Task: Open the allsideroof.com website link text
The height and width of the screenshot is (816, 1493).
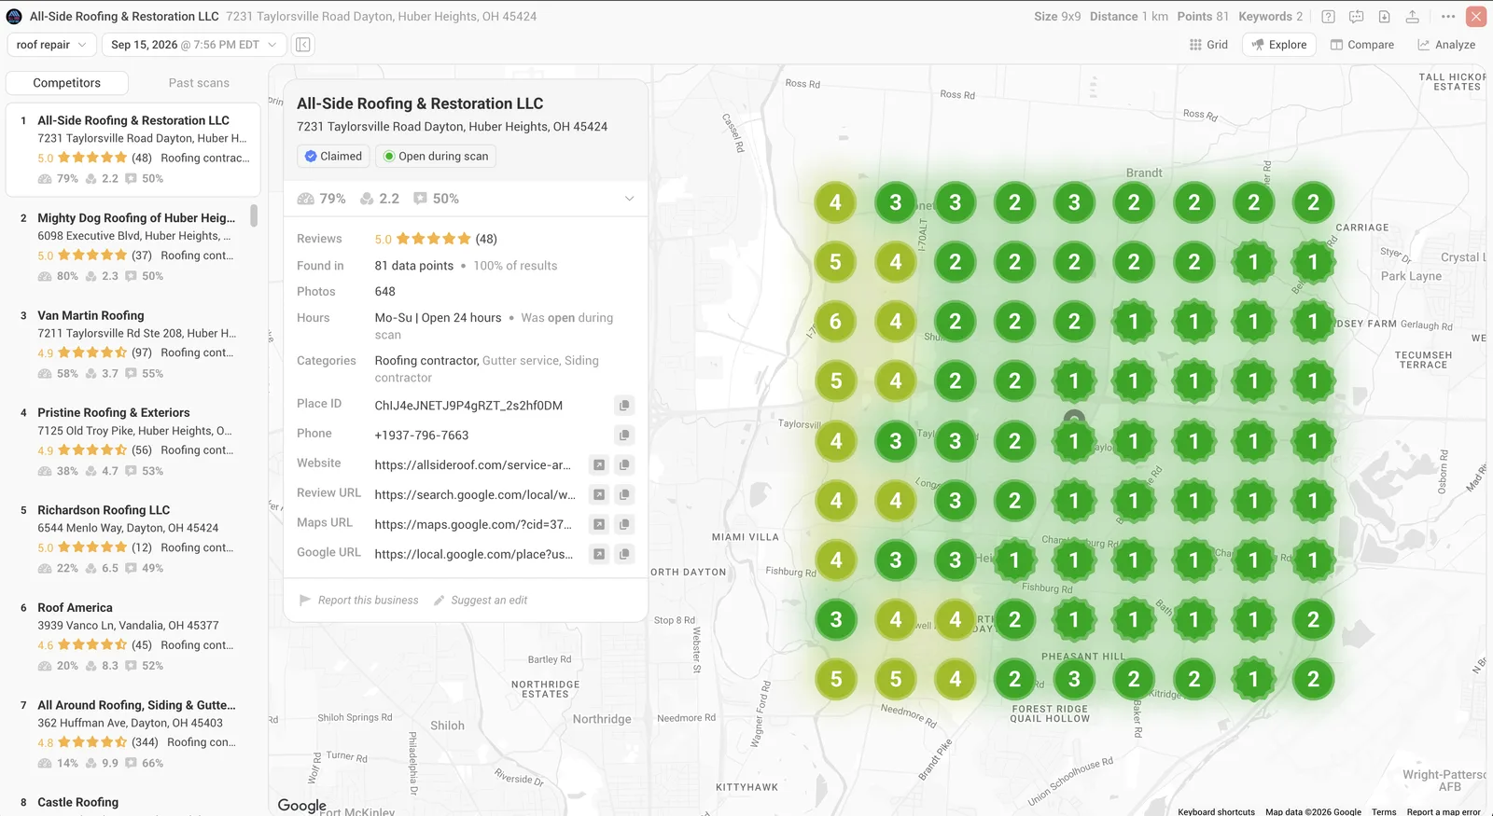Action: pyautogui.click(x=472, y=464)
